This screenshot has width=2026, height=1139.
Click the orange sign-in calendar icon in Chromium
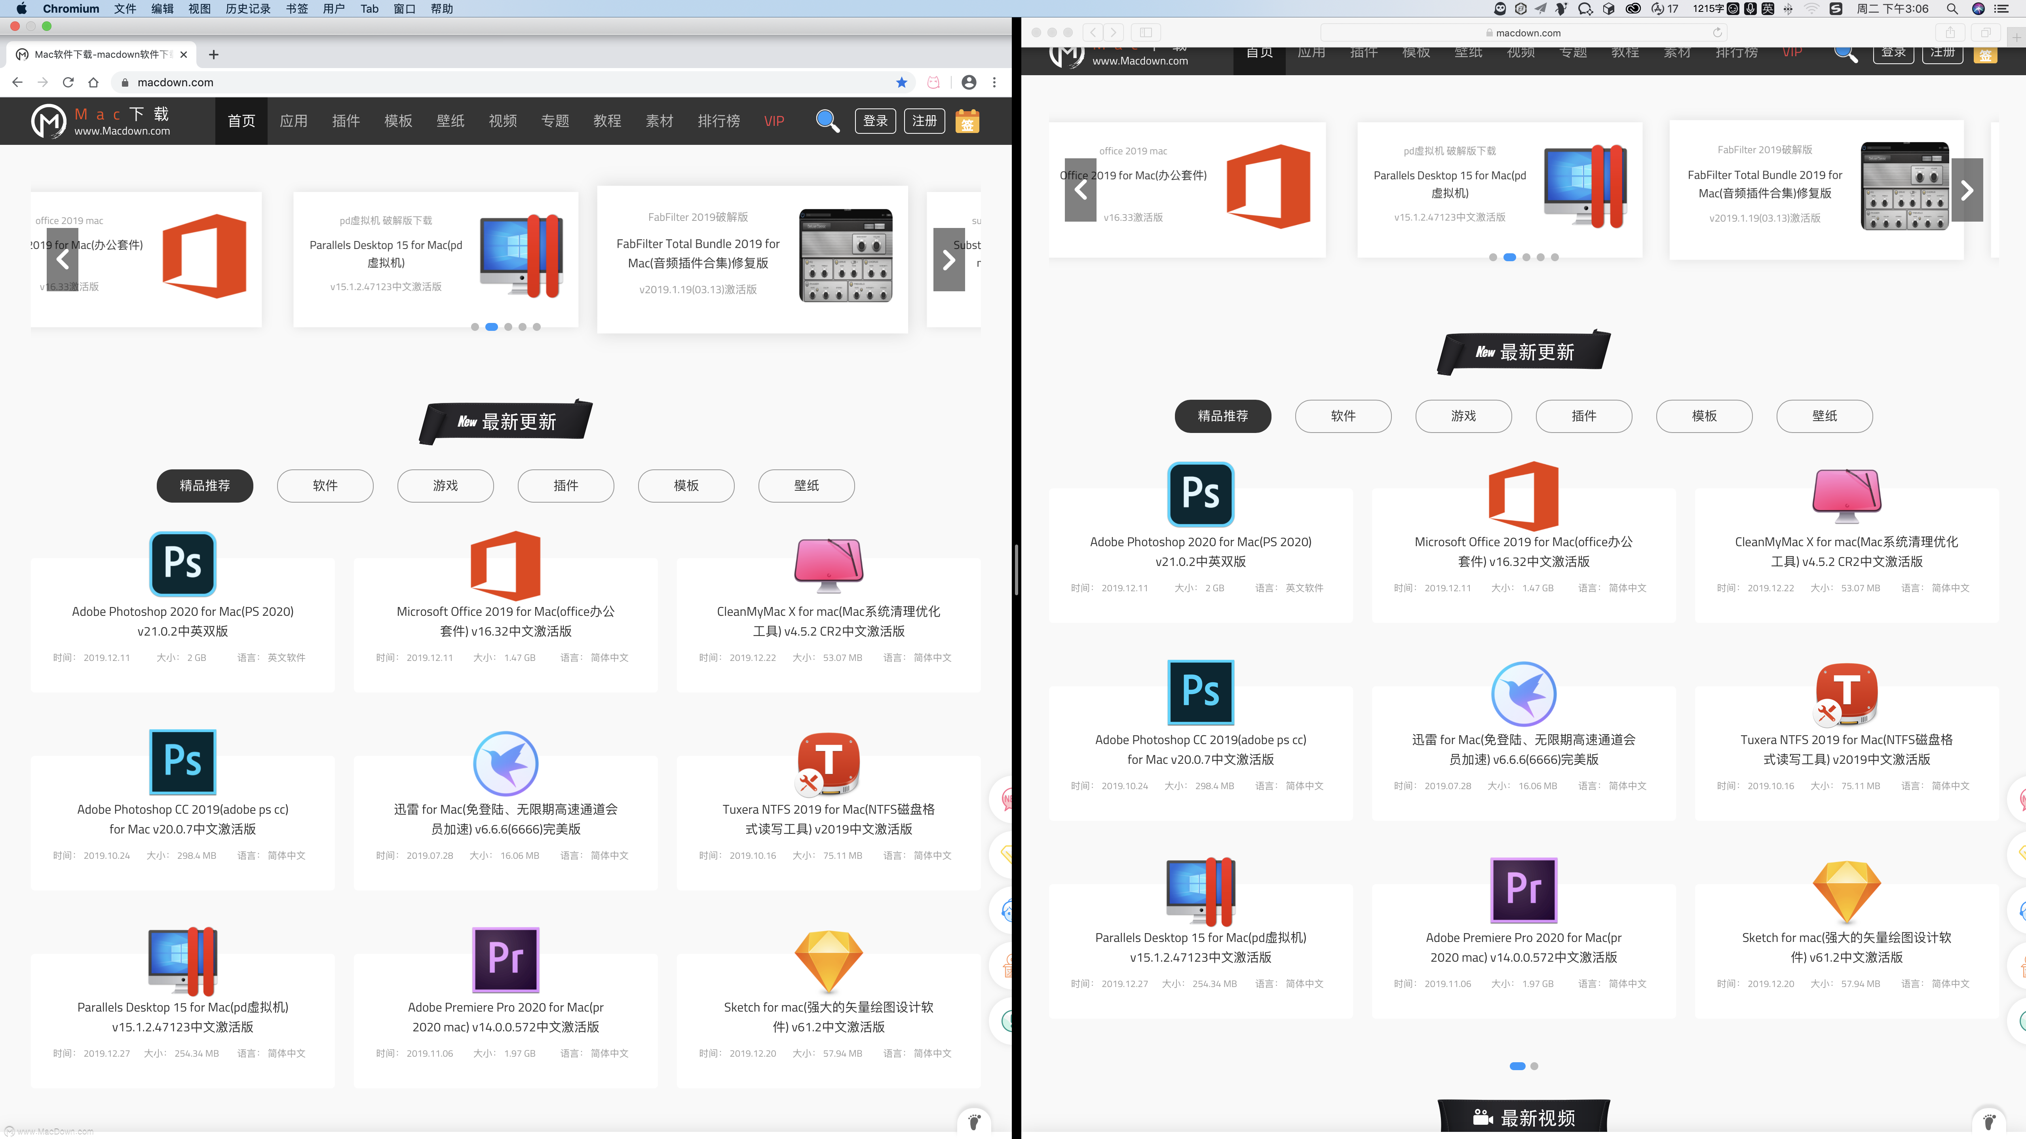967,120
